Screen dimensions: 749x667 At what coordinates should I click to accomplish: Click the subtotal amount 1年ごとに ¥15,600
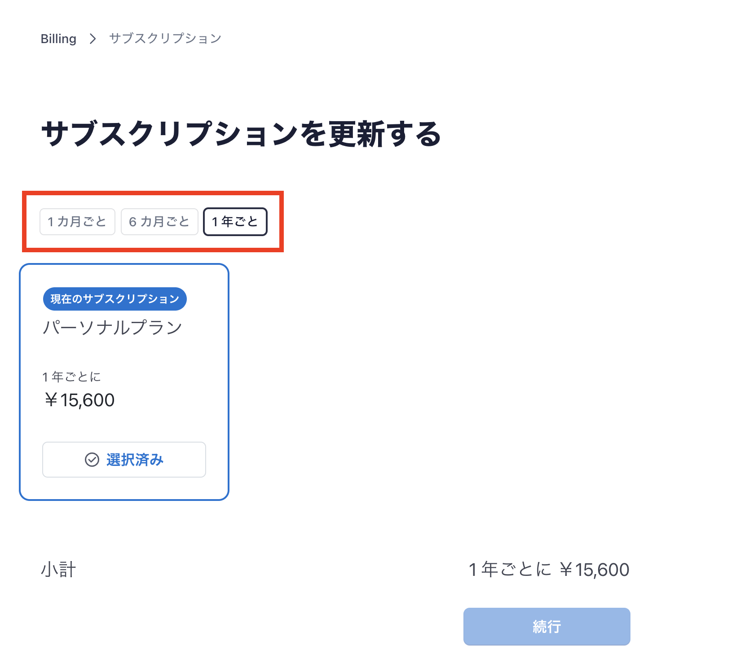(x=549, y=570)
